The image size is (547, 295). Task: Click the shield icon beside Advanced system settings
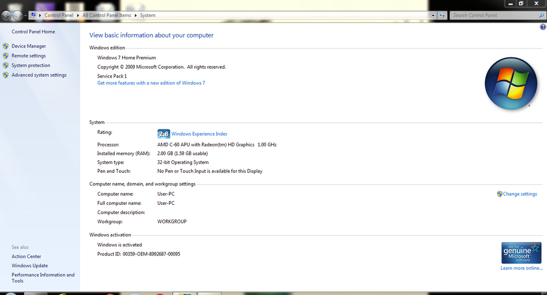coord(5,75)
